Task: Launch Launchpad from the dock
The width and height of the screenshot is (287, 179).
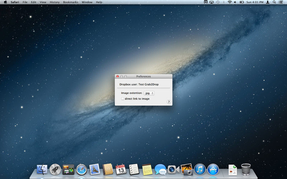Action: 55,169
